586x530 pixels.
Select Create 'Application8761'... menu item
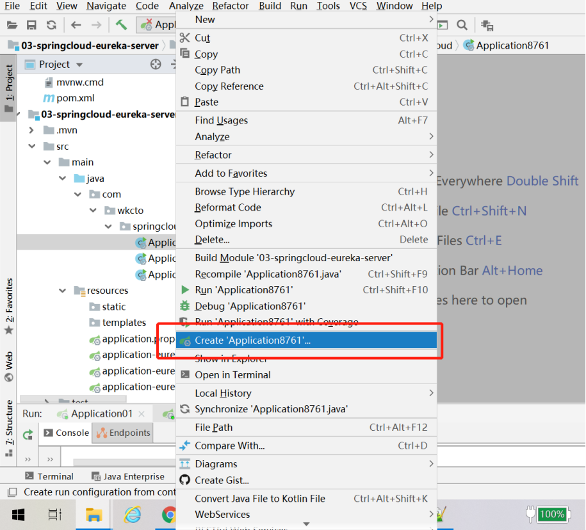click(306, 341)
